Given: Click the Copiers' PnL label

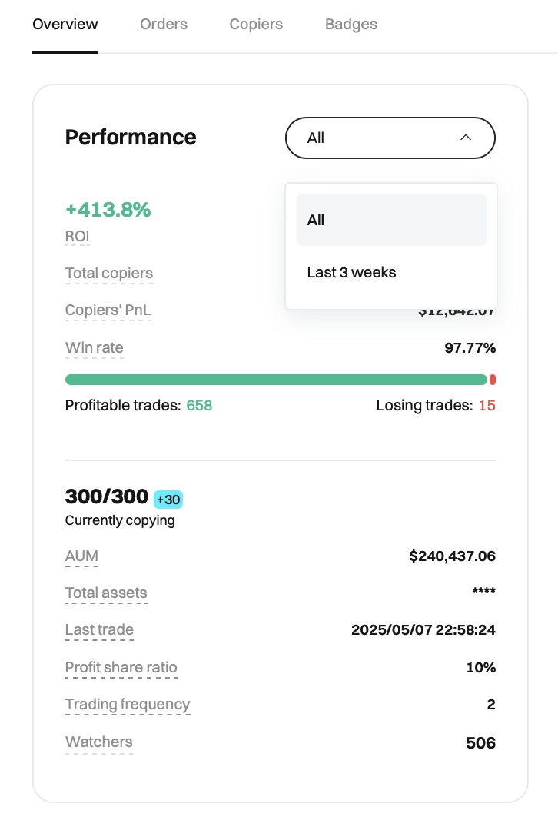Looking at the screenshot, I should [108, 310].
